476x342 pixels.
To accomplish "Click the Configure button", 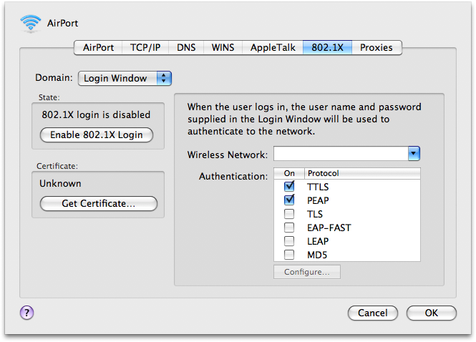I will [307, 272].
